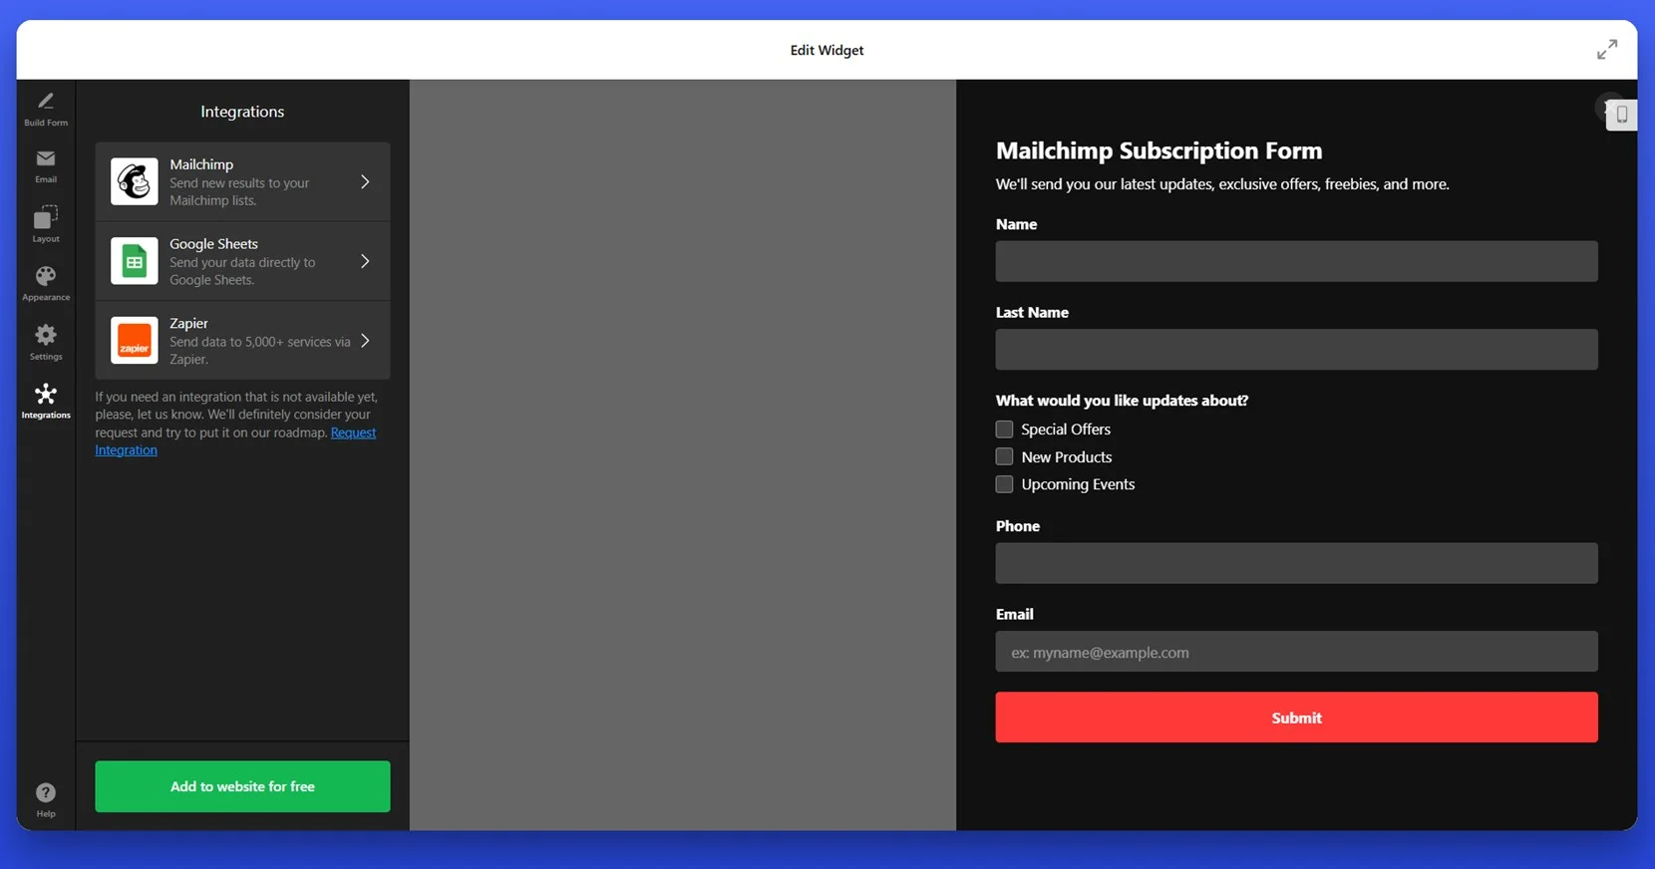Open the Email envelope icon in sidebar

pyautogui.click(x=46, y=158)
